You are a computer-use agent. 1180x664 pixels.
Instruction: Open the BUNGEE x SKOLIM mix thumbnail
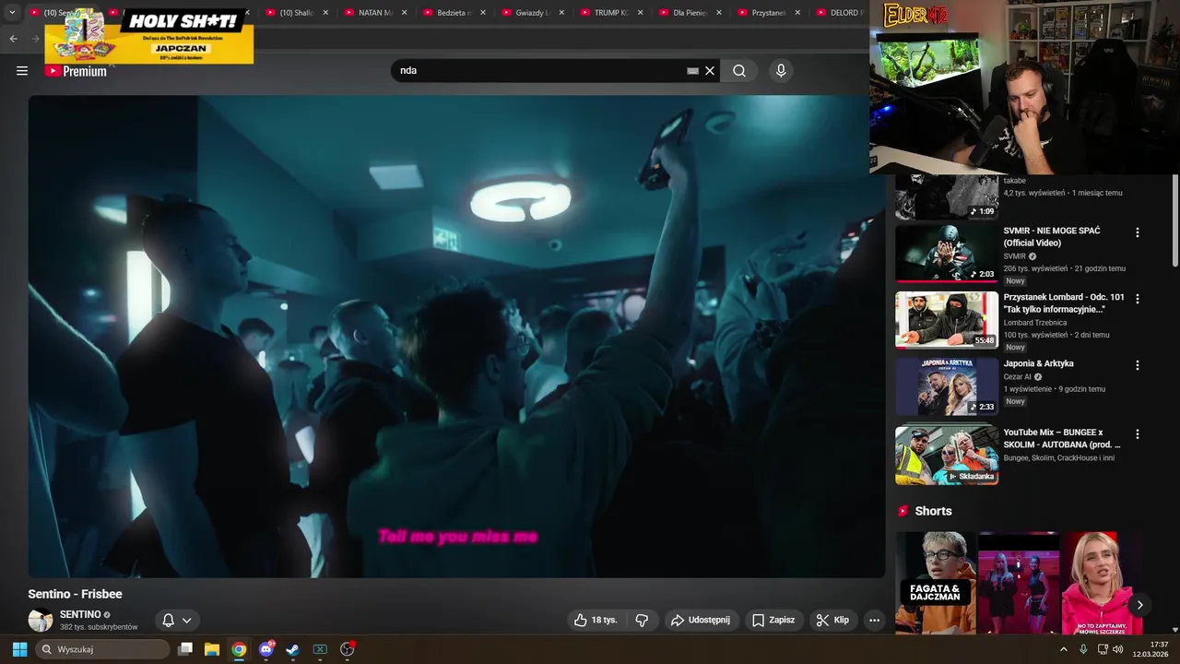pos(947,454)
